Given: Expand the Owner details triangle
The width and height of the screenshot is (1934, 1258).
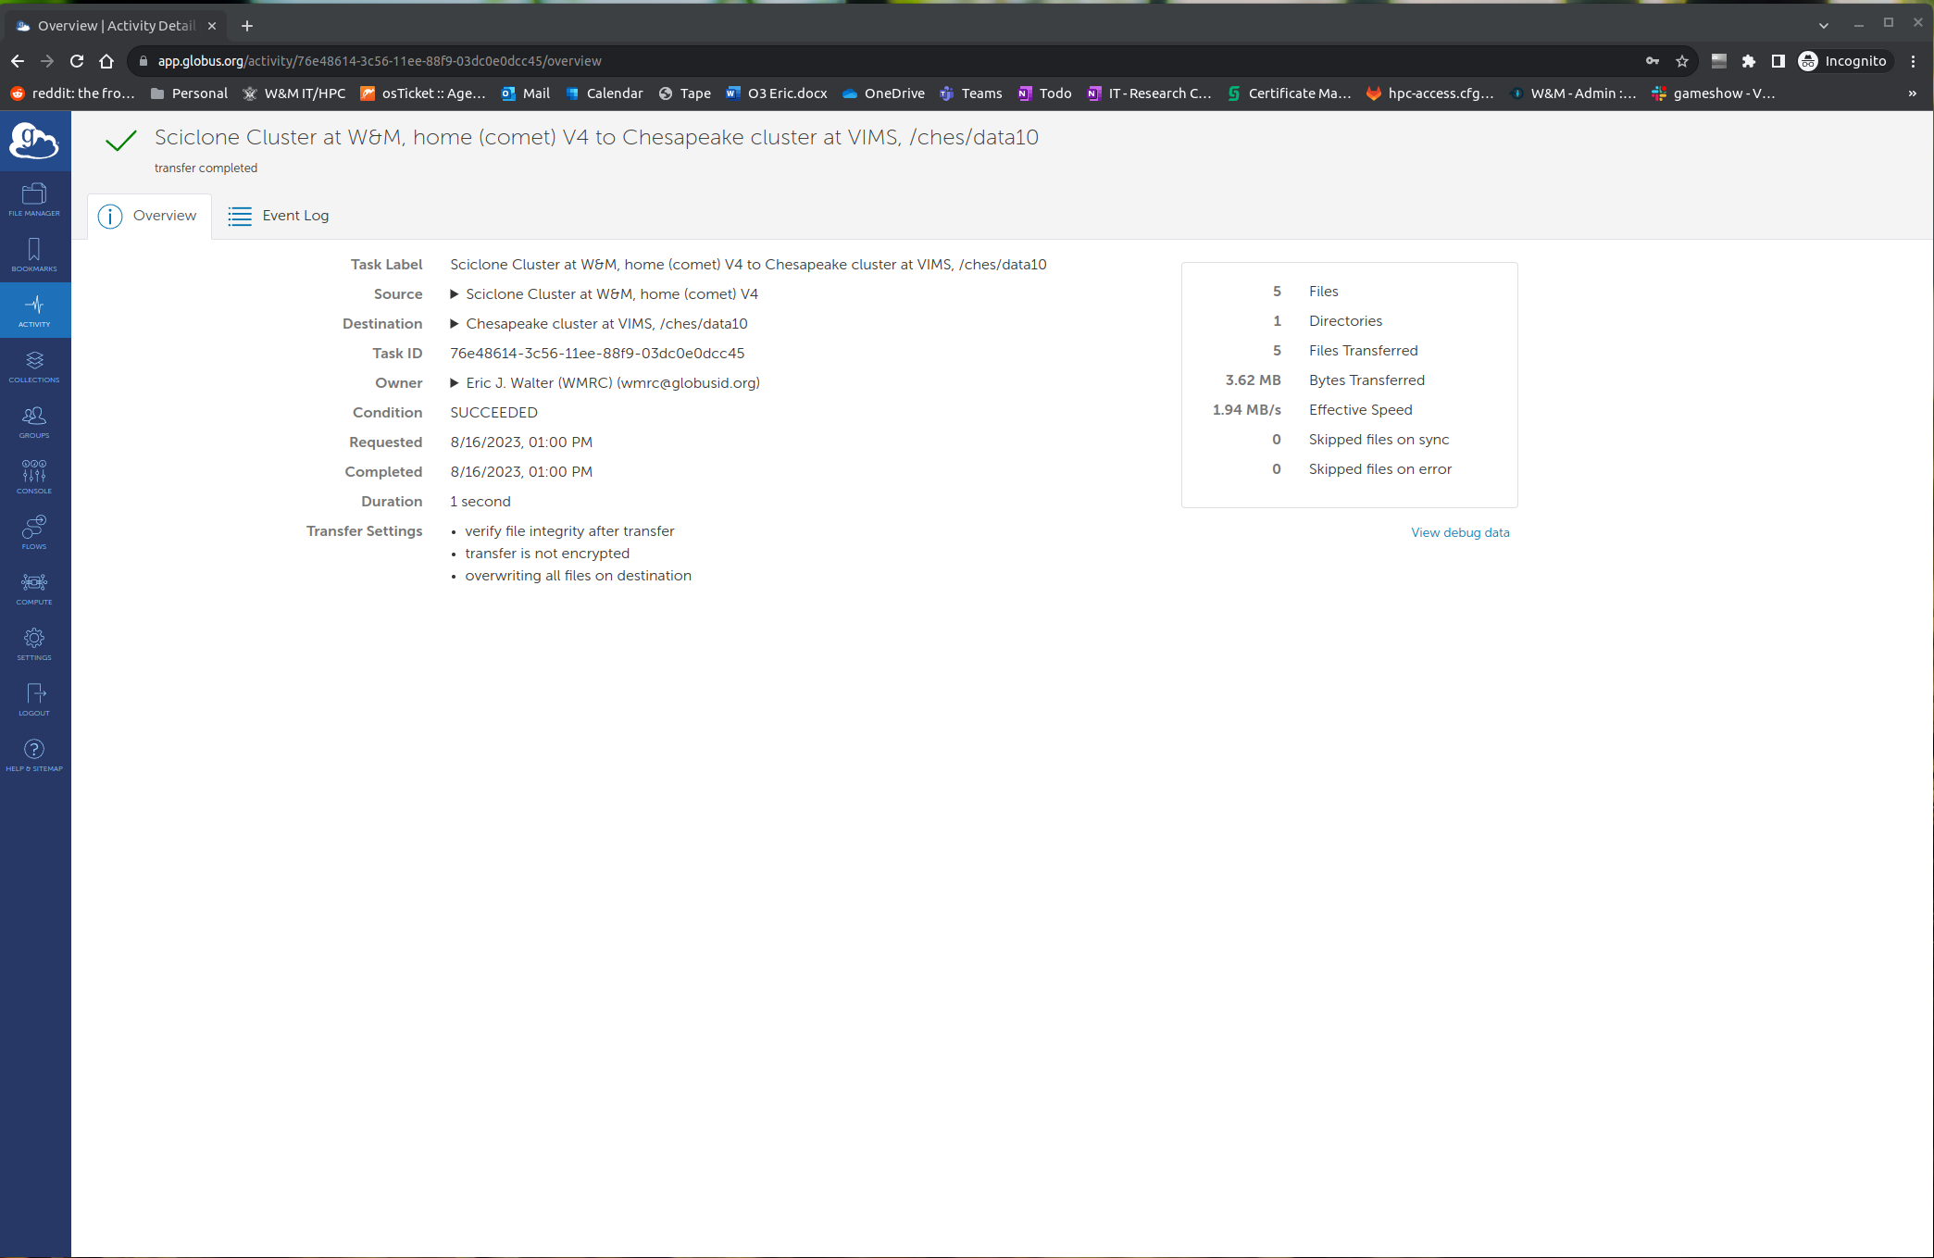Looking at the screenshot, I should click(455, 383).
